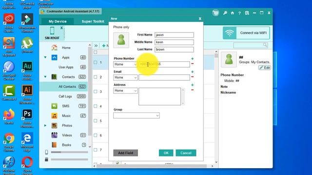Check the checkbox for contact row 5
This screenshot has width=312, height=175.
pos(96,121)
